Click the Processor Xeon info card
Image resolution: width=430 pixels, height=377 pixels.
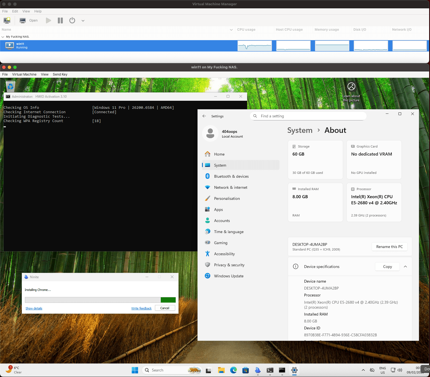point(374,202)
